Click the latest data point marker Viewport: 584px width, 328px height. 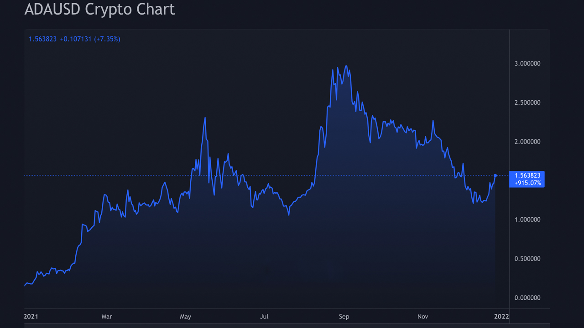pos(495,175)
